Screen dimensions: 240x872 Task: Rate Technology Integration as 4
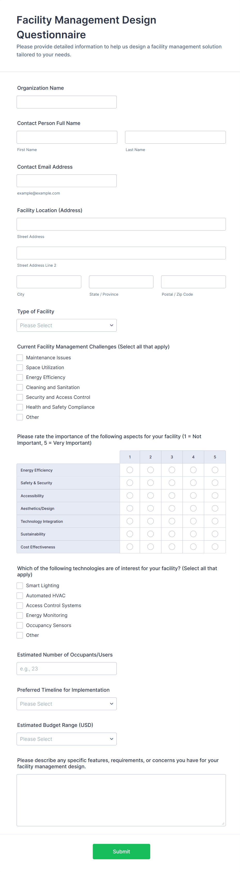(193, 521)
